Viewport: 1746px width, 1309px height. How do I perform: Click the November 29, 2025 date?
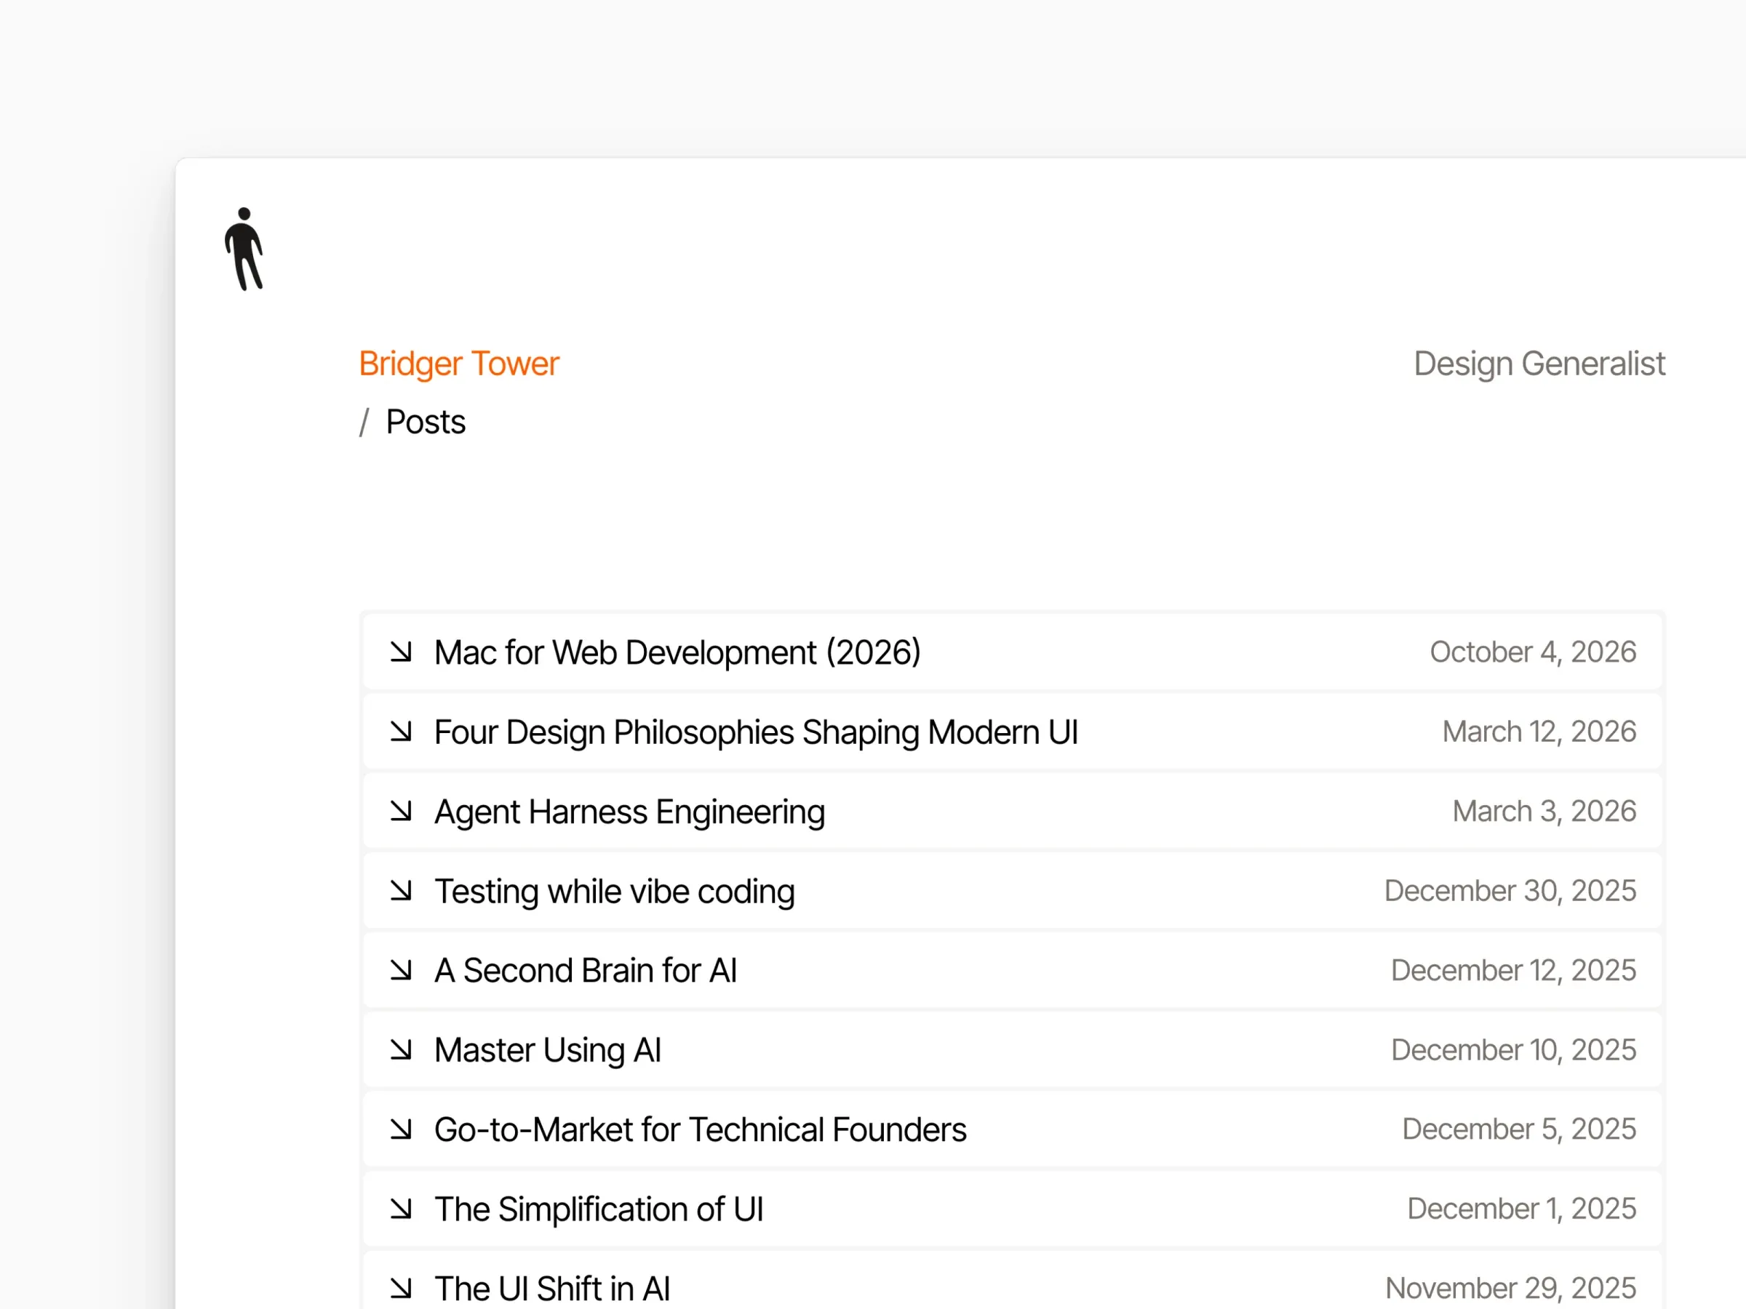tap(1510, 1289)
